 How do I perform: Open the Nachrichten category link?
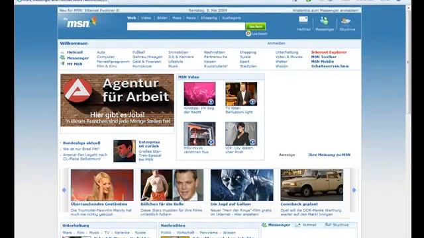point(215,52)
